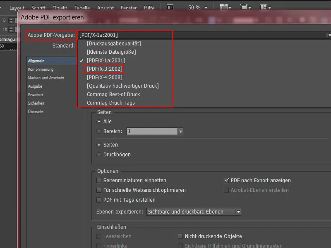Switch to the Übersicht category
Viewport: 331px width, 248px height.
point(36,112)
